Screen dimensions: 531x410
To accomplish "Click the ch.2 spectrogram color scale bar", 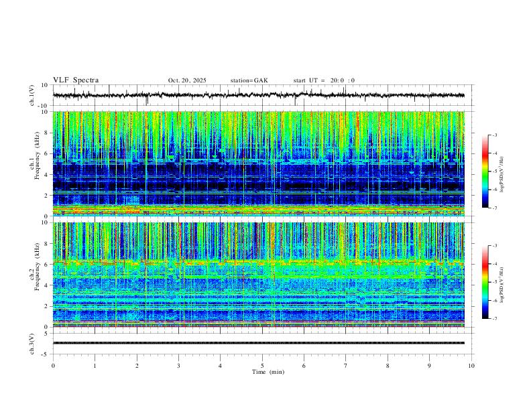I will coord(485,282).
